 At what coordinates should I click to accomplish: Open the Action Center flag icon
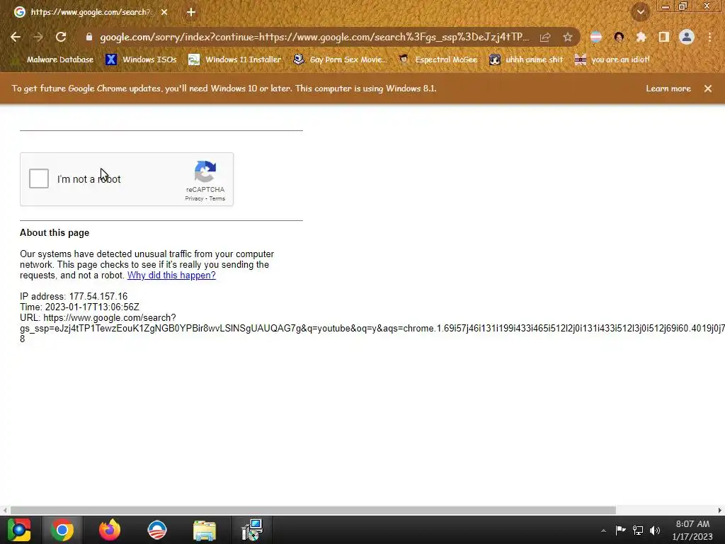pos(620,530)
